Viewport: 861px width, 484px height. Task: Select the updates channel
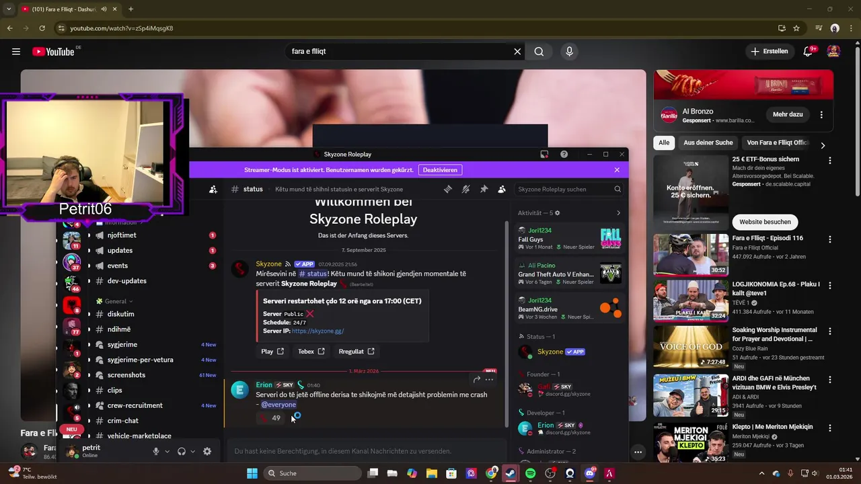pos(155,250)
